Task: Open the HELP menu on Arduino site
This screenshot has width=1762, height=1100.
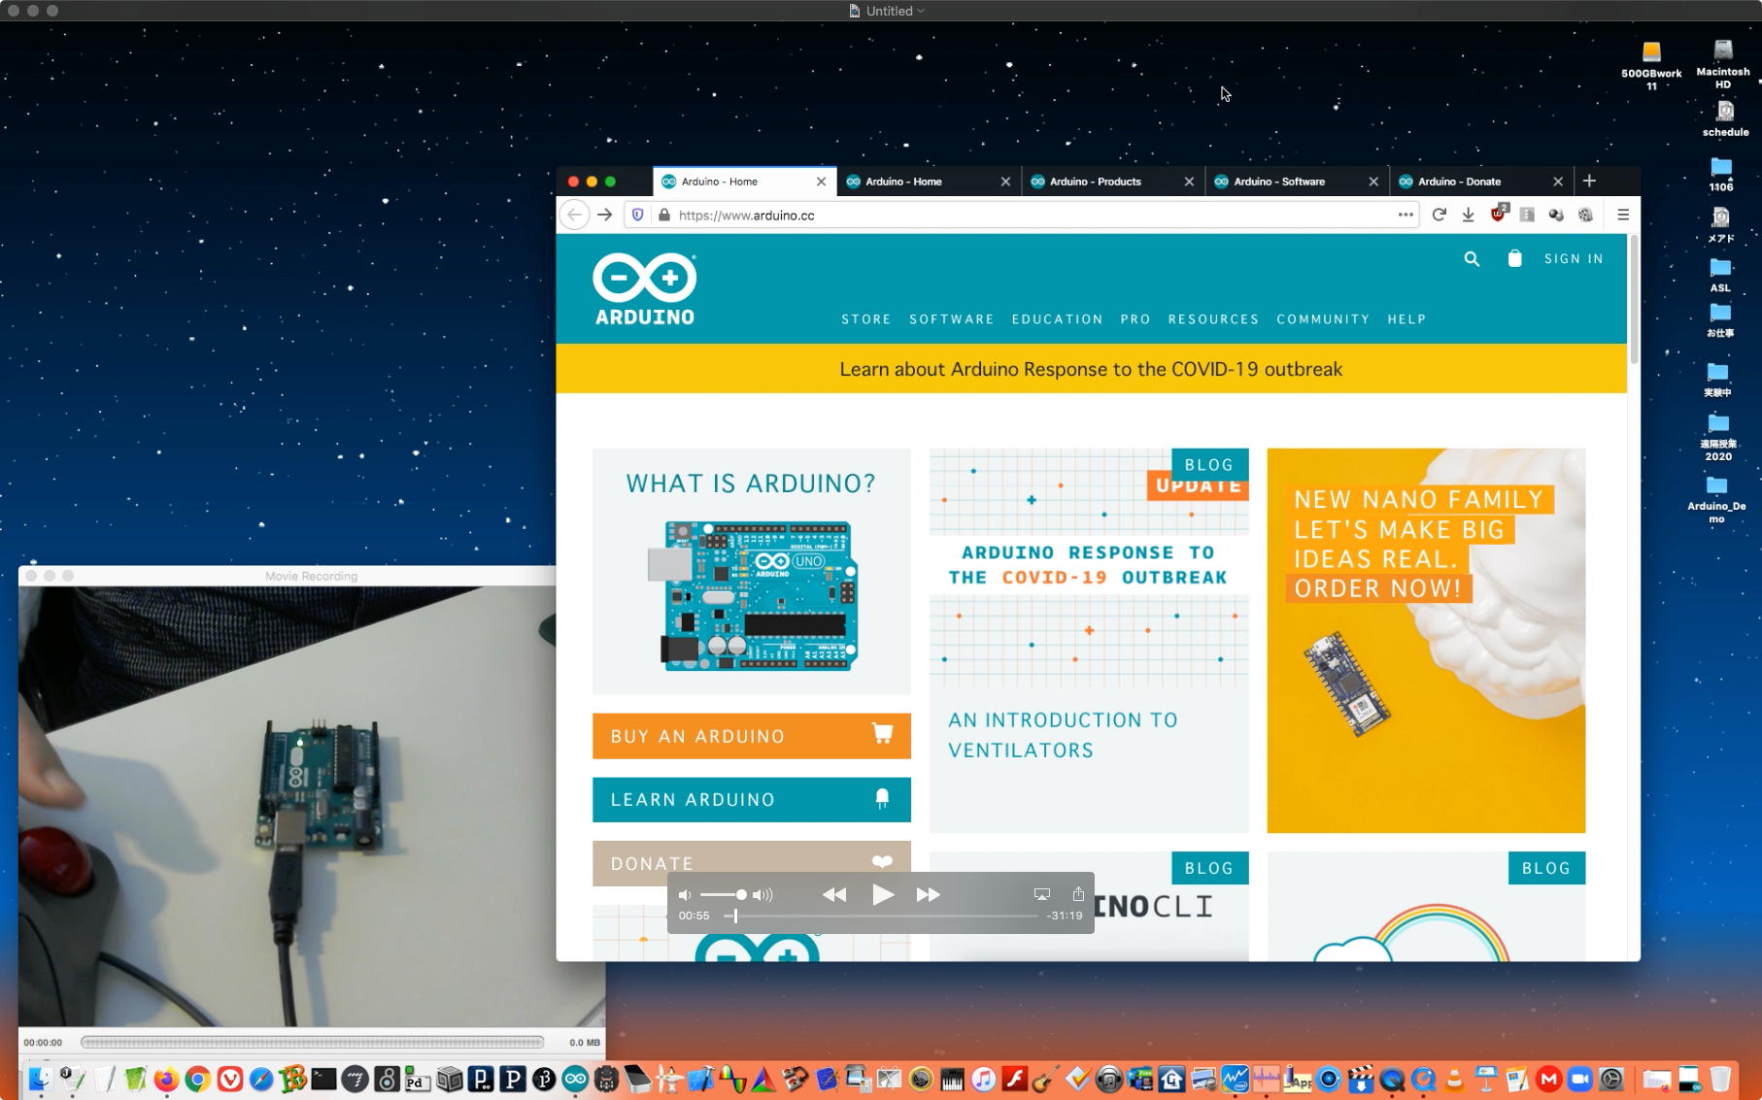Action: (1406, 319)
